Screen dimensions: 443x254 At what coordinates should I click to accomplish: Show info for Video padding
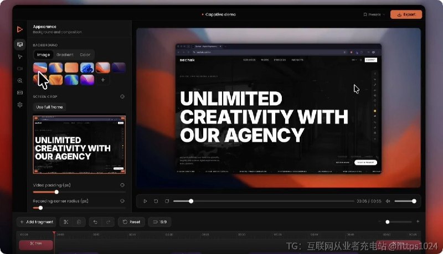[122, 185]
